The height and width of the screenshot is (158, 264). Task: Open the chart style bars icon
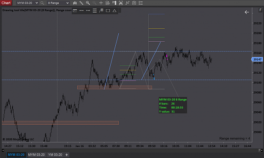click(x=75, y=3)
